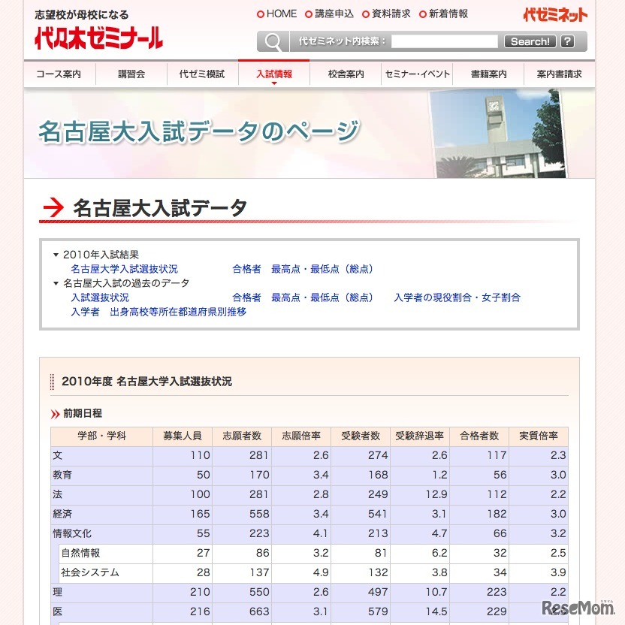The width and height of the screenshot is (625, 625).
Task: Click the 代ゼミネット logo at top right
Action: click(555, 15)
